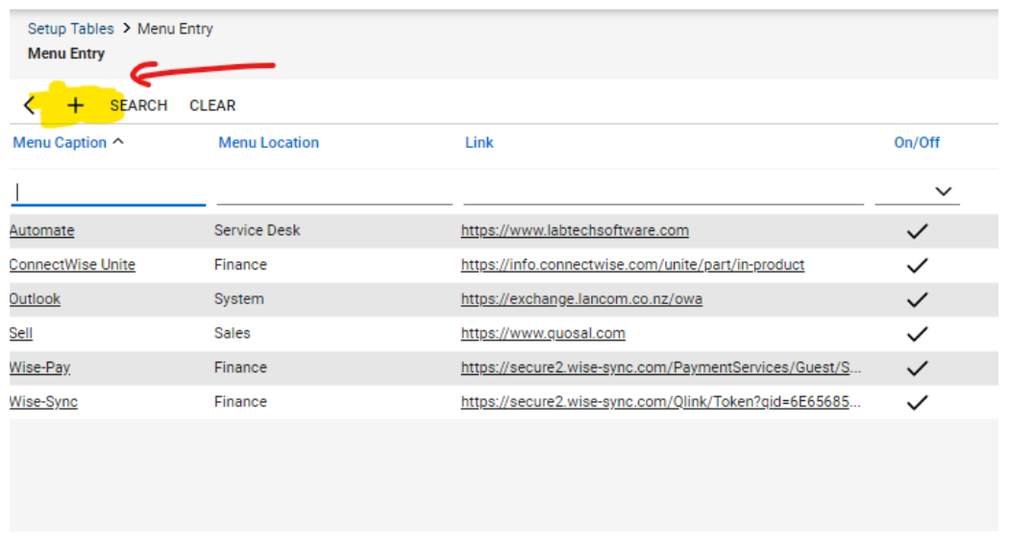Open info.connectwise.com unite link

(x=632, y=265)
